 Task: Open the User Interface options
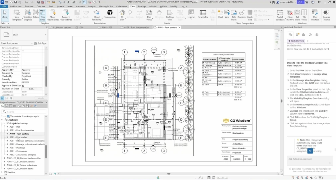[x=315, y=15]
